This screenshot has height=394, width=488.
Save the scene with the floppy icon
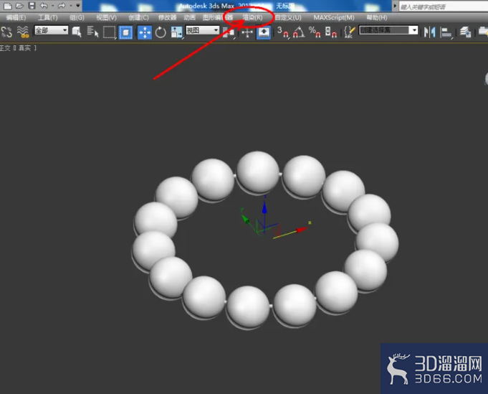(32, 5)
